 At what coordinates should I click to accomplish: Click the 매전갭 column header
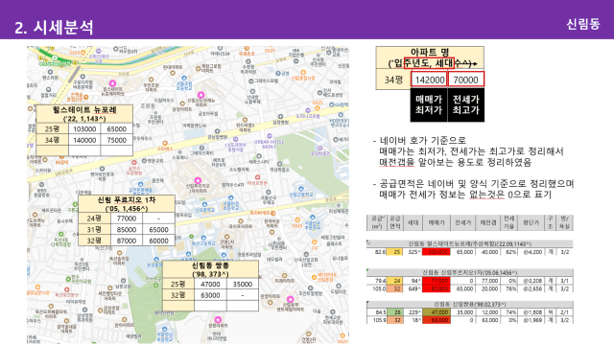[488, 222]
